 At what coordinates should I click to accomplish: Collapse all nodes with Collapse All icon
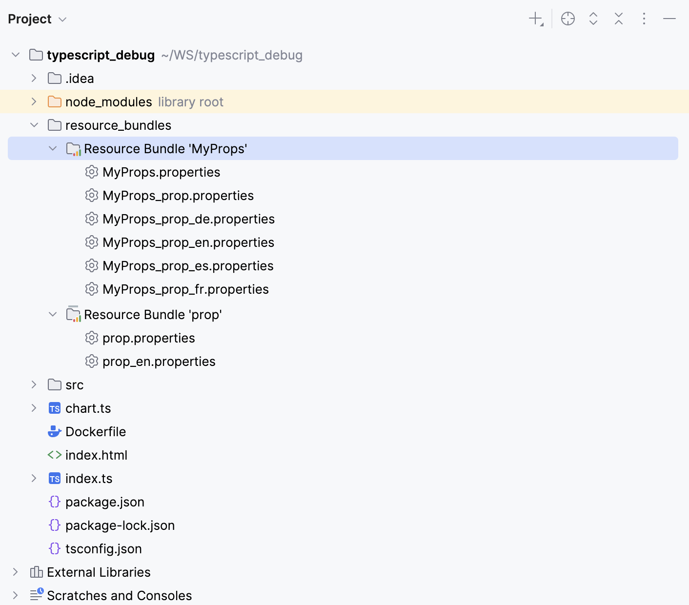point(618,19)
